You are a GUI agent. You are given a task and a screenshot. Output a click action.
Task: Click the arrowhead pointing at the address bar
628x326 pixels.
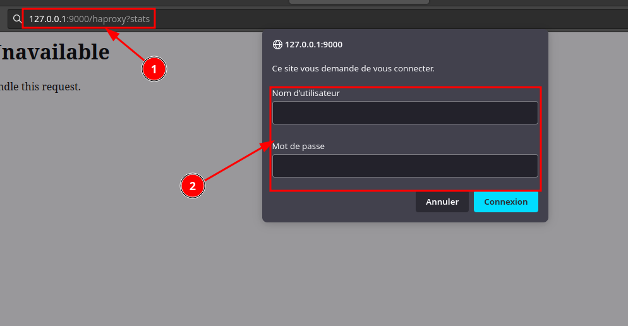tap(112, 34)
